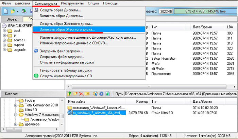Open the Файл menu

(6, 3)
